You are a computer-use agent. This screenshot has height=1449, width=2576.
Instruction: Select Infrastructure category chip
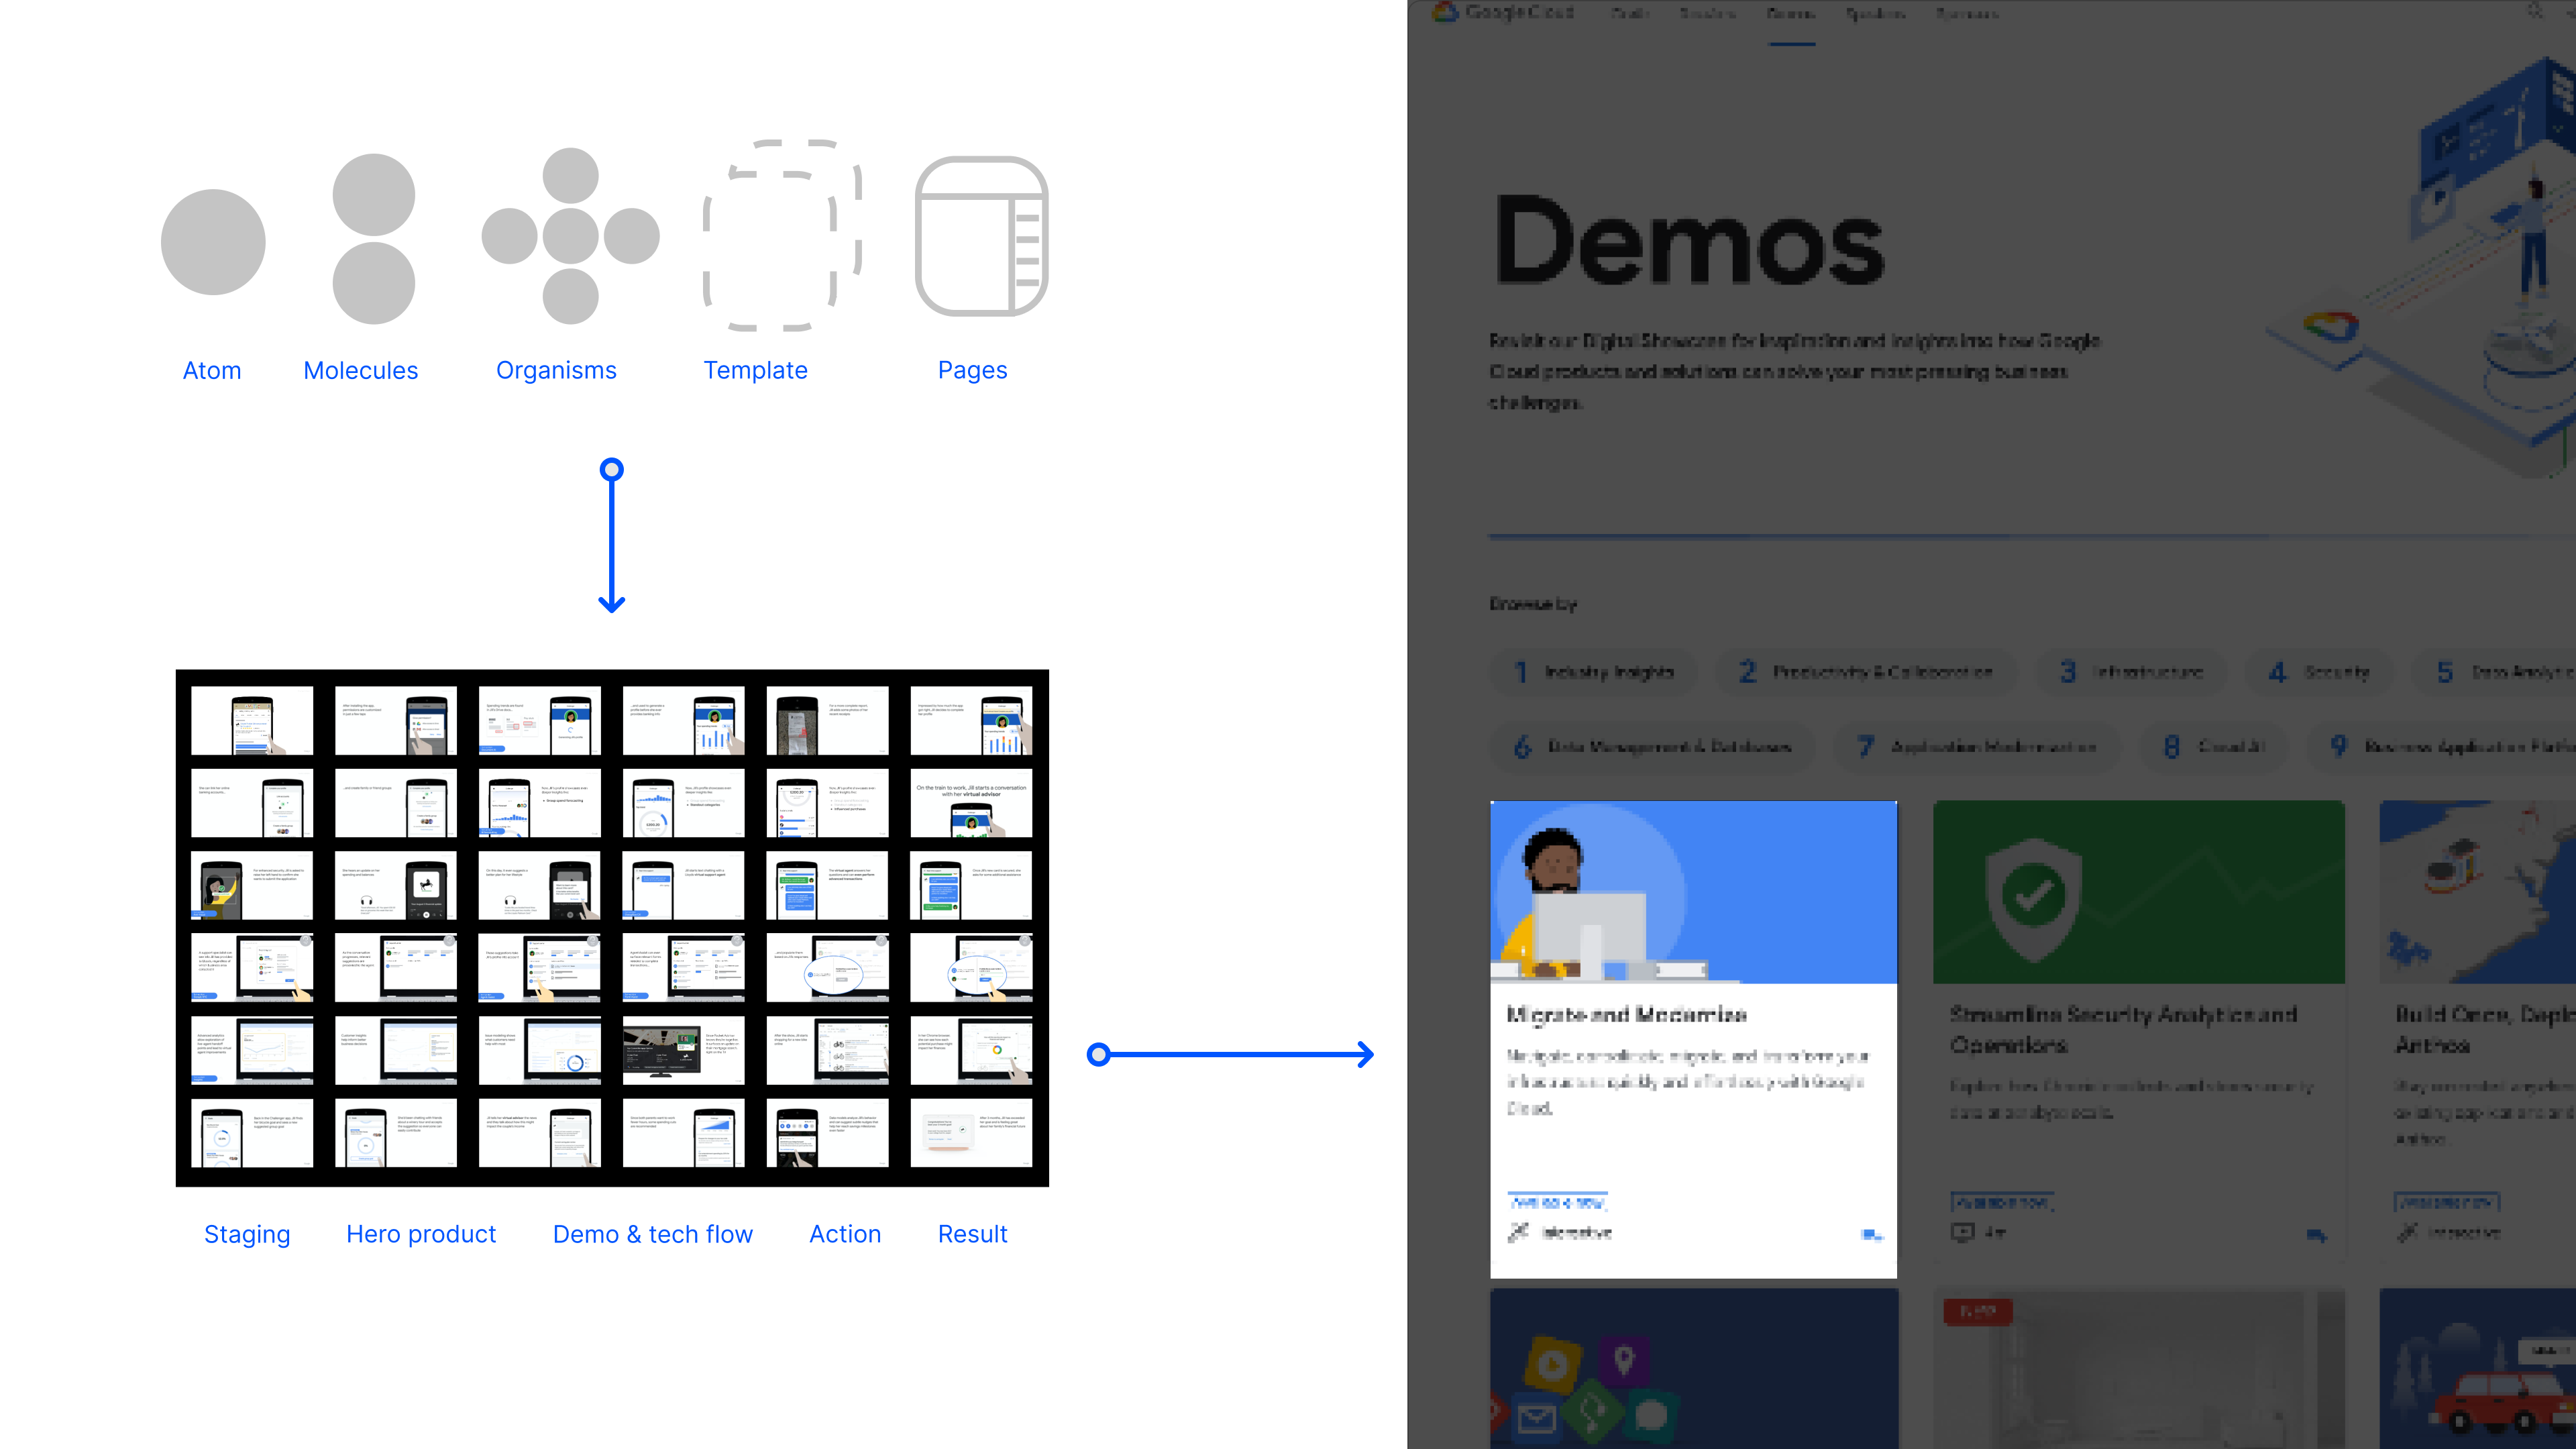[2133, 672]
